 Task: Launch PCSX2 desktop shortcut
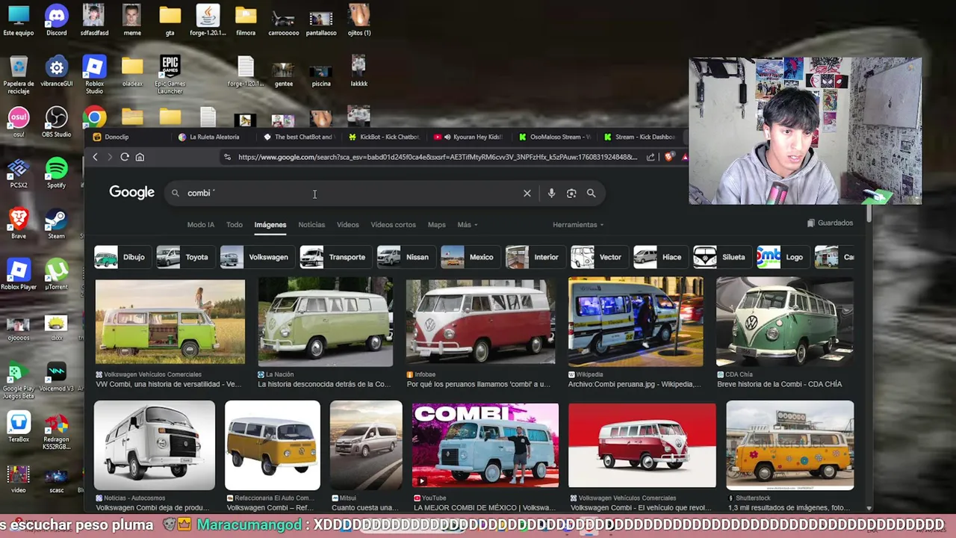click(x=19, y=173)
